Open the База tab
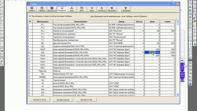197x111 pixels. 72,9
